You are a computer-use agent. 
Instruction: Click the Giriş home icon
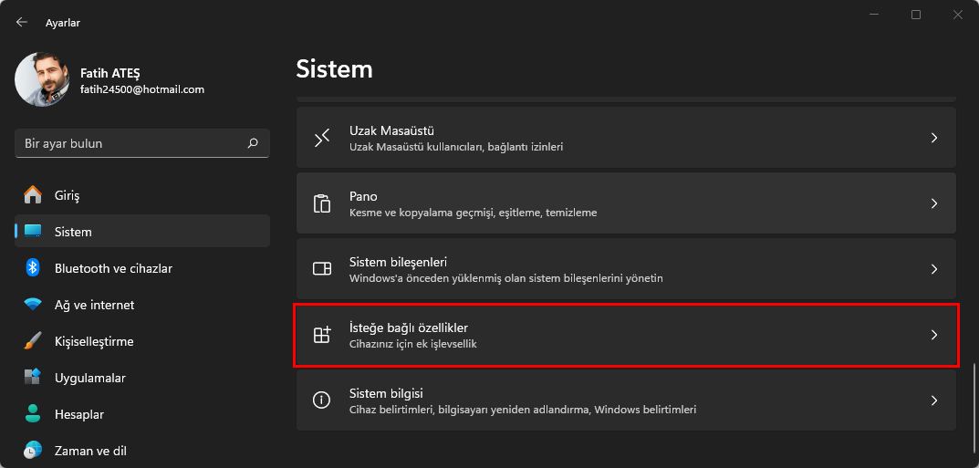(33, 195)
